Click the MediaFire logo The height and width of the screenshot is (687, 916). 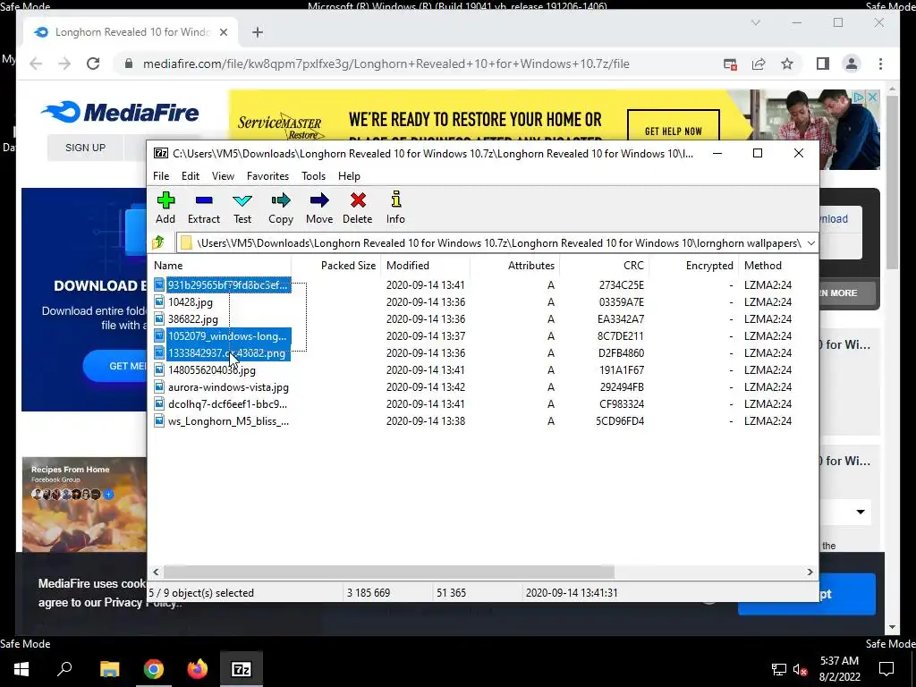pos(120,112)
